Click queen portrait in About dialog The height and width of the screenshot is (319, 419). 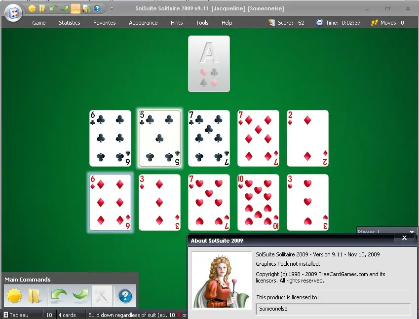[x=222, y=280]
